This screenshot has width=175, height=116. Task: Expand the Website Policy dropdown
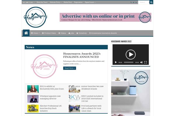(x=55, y=2)
